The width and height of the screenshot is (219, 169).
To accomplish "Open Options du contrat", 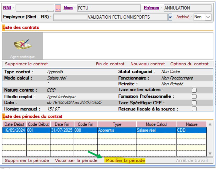I will pyautogui.click(x=189, y=64).
